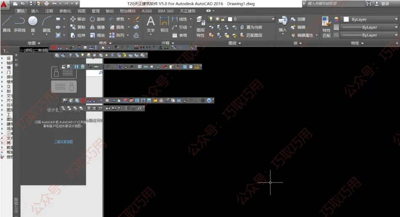The height and width of the screenshot is (217, 400).
Task: Switch to the 注释 ribbon tab
Action: tap(49, 11)
